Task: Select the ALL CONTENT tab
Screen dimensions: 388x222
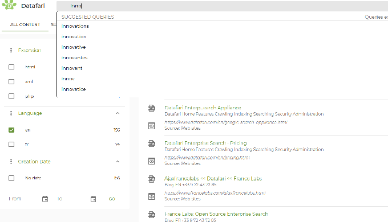Action: tap(25, 24)
